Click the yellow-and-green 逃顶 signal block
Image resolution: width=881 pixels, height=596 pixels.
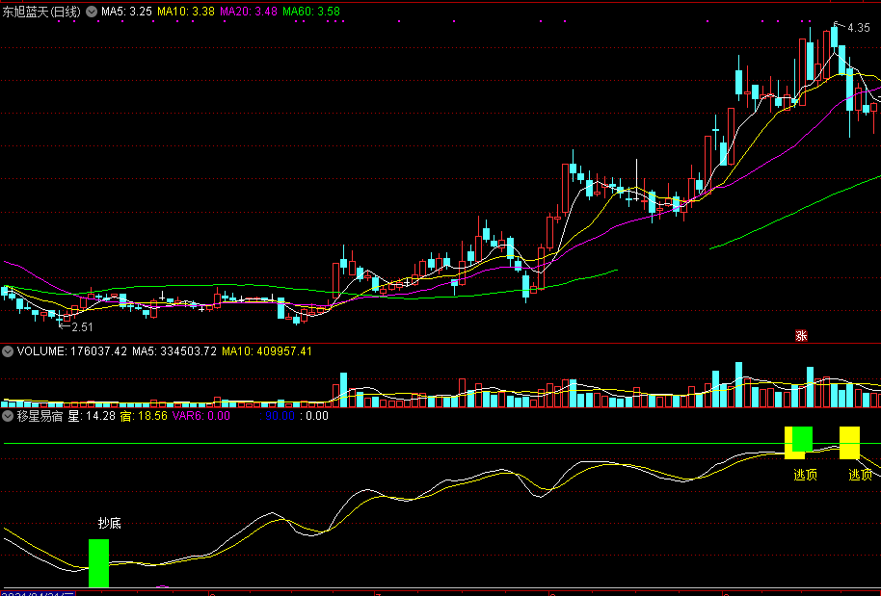pos(798,442)
